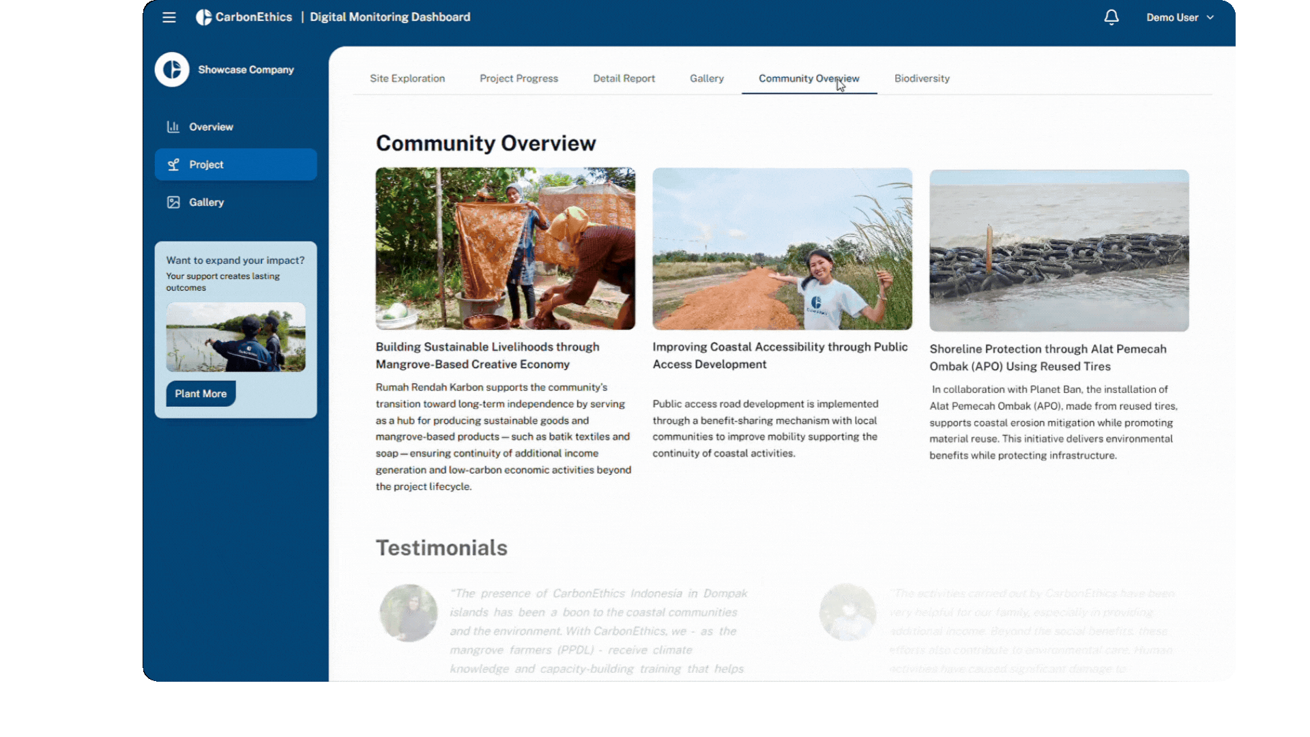Click the Building Sustainable Livelihoods article title

488,356
